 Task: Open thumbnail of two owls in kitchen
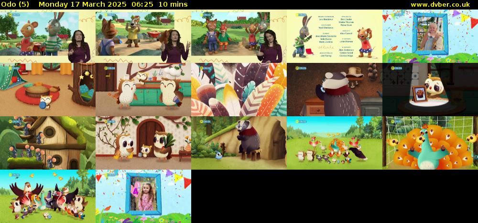[x=143, y=90]
